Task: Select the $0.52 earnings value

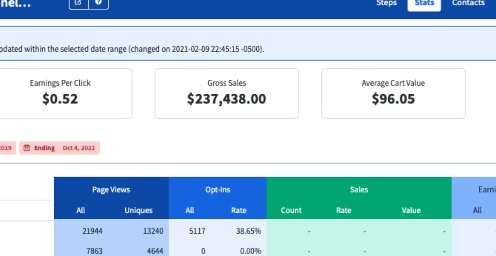Action: 60,99
